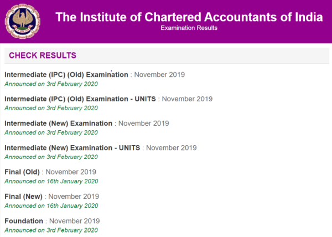Select the CHECK RESULTS section header
The height and width of the screenshot is (237, 332).
43,55
